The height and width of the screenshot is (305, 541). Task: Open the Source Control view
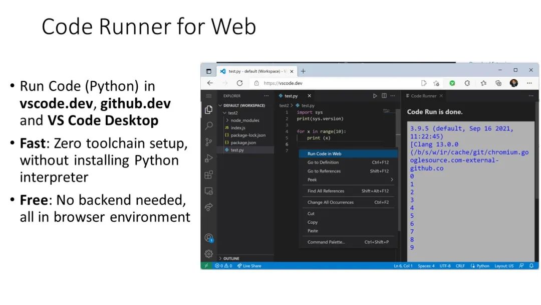pyautogui.click(x=208, y=142)
